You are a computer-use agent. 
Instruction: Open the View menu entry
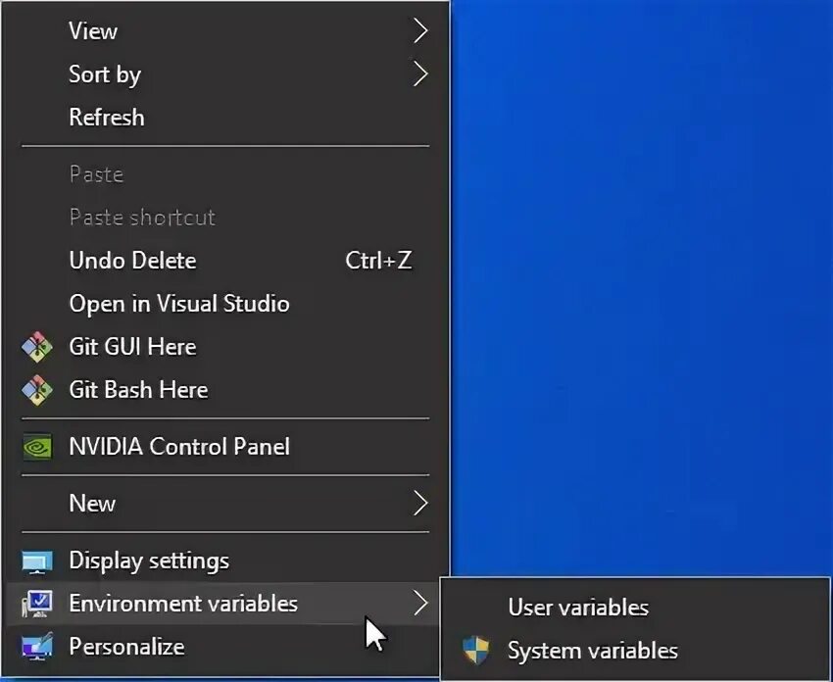click(x=225, y=30)
